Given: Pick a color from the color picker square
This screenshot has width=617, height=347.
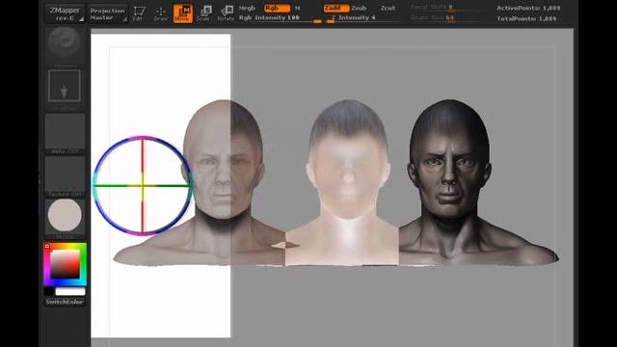Looking at the screenshot, I should (65, 264).
